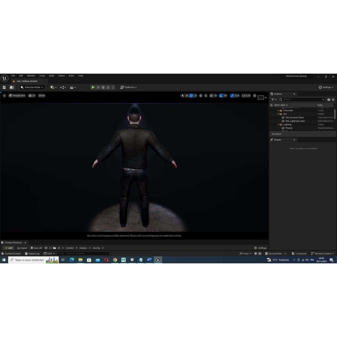Viewport: 337px width, 337px height.
Task: Click the Outliner search field
Action: [302, 100]
